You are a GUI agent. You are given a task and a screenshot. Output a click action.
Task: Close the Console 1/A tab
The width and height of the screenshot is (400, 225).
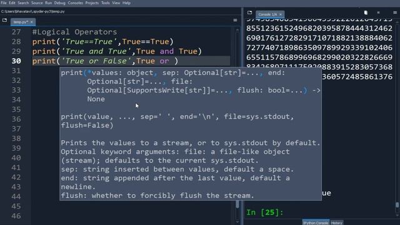[x=281, y=14]
